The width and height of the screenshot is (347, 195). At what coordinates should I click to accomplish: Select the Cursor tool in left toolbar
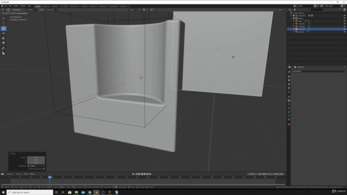point(4,23)
